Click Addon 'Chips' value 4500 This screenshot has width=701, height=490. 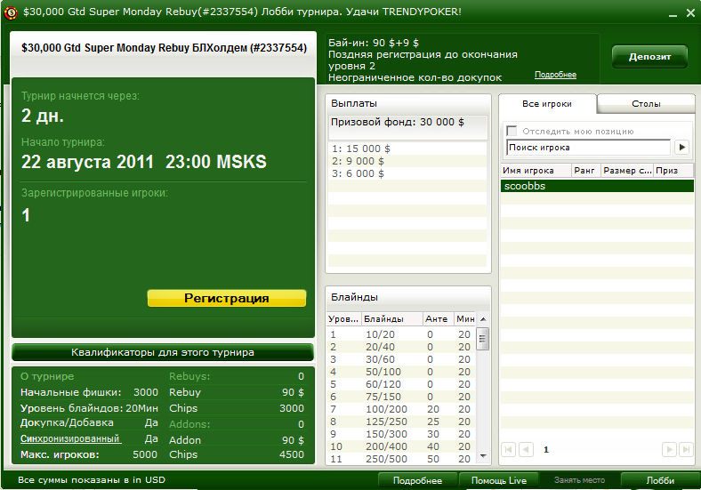pyautogui.click(x=292, y=454)
